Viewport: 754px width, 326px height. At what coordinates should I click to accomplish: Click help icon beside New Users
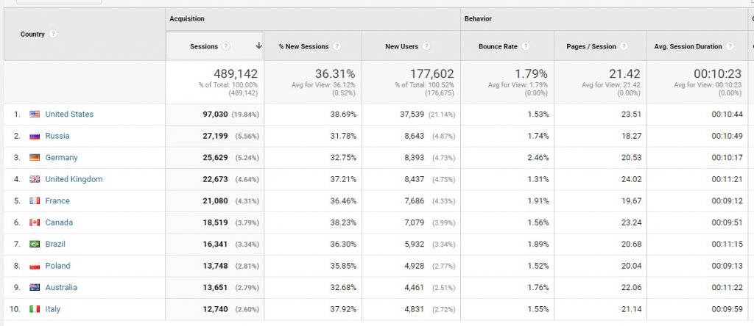pos(426,46)
